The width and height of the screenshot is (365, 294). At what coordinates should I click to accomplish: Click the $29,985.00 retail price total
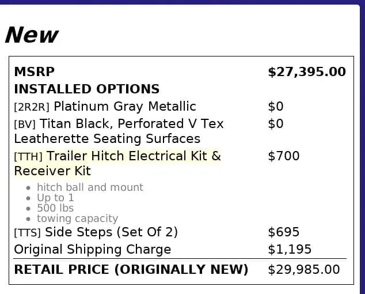[x=304, y=270]
